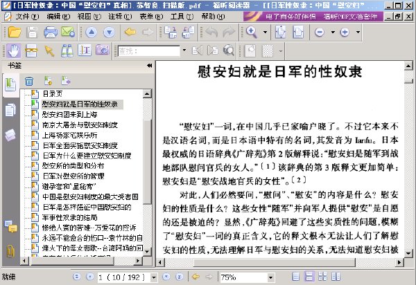The height and width of the screenshot is (285, 416).
Task: Open the 75% zoom level dropdown
Action: (x=270, y=277)
